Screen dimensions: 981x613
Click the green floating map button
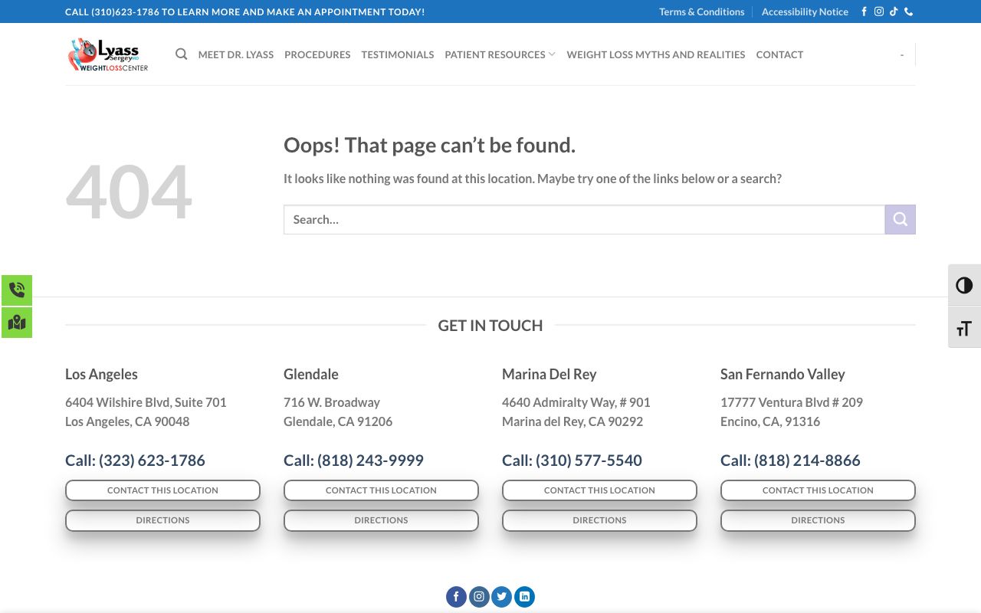16,323
